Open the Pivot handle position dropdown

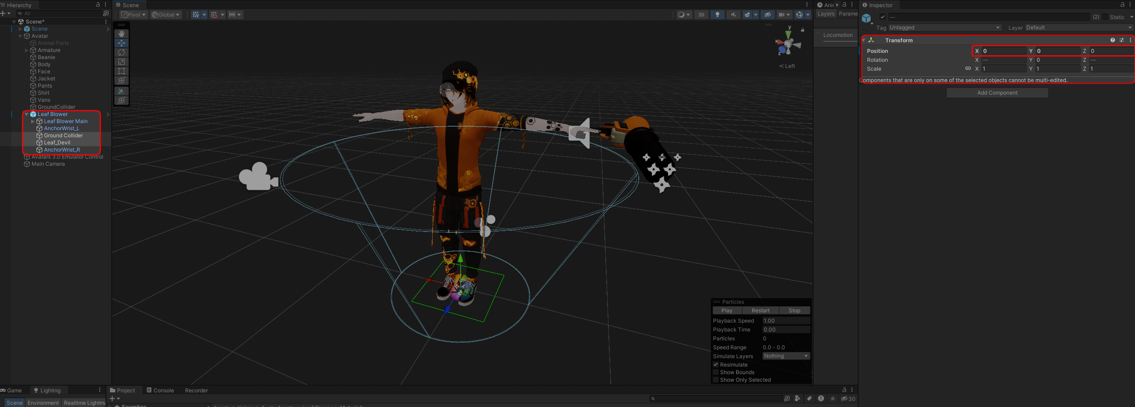(x=134, y=15)
